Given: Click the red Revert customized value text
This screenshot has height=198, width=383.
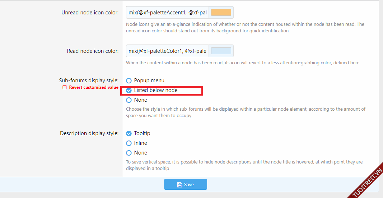Looking at the screenshot, I should (x=94, y=87).
